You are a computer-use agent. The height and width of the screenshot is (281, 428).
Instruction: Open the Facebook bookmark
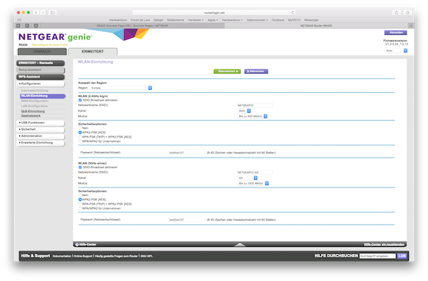point(278,20)
